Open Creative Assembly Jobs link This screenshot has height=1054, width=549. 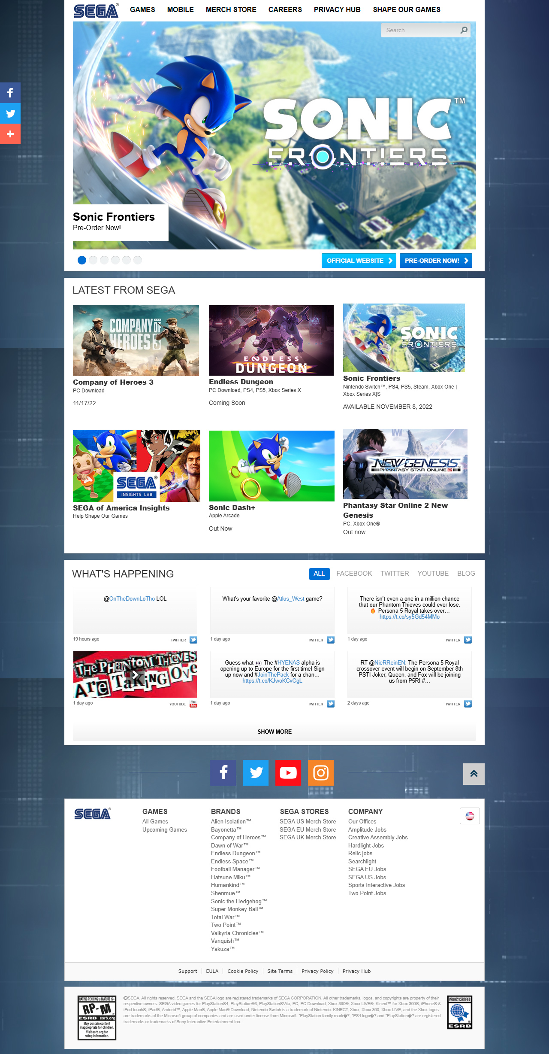point(378,837)
